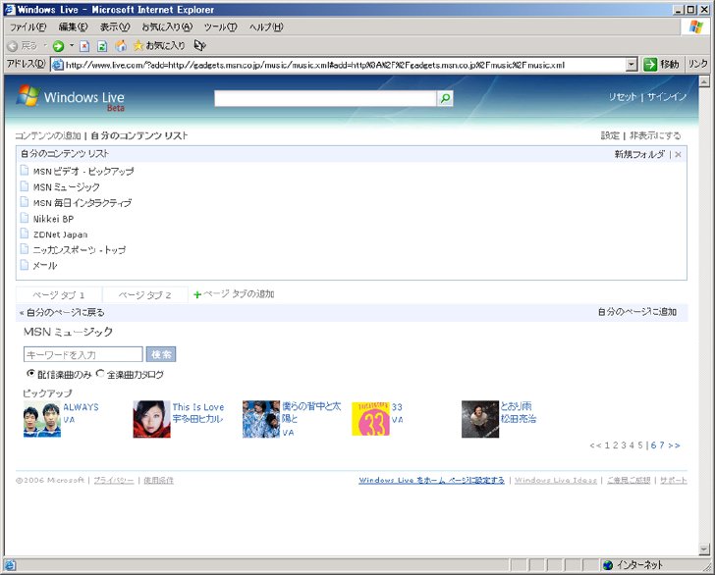Viewport: 715px width, 575px height.
Task: Click the edit icon next to favorites
Action: [x=199, y=45]
